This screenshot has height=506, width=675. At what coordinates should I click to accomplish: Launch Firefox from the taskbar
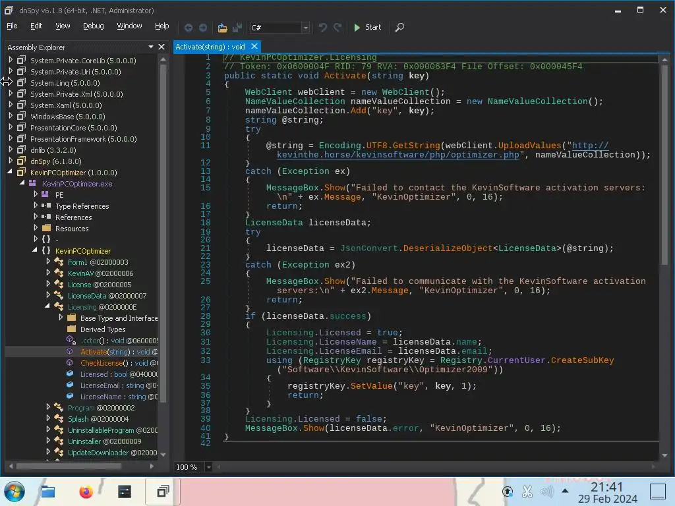(x=86, y=492)
